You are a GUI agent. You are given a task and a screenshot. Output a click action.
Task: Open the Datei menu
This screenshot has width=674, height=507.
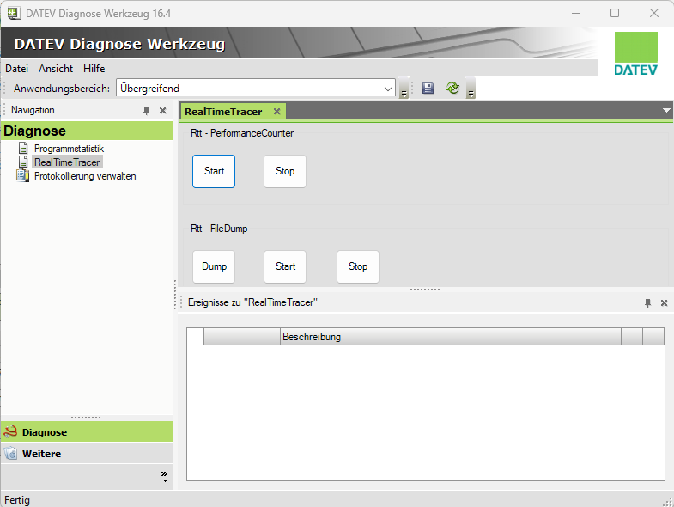click(x=17, y=69)
